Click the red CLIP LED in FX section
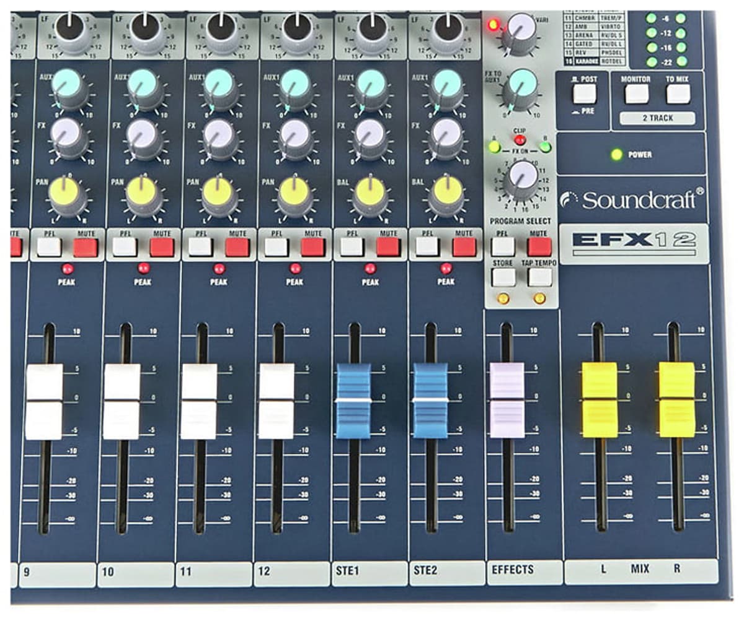 520,140
